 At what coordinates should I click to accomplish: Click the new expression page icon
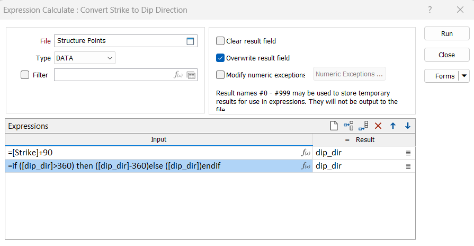(334, 126)
